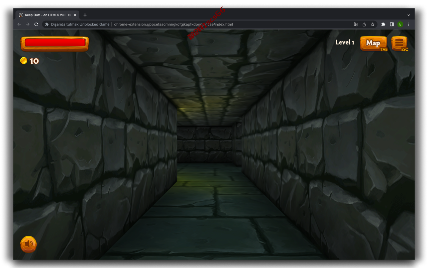The image size is (428, 268).
Task: Click the Level 1 label
Action: [x=345, y=42]
